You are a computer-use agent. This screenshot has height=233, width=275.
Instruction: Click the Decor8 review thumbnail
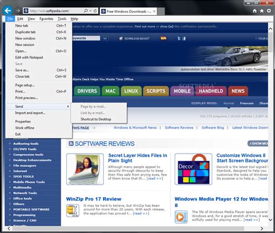(x=193, y=169)
